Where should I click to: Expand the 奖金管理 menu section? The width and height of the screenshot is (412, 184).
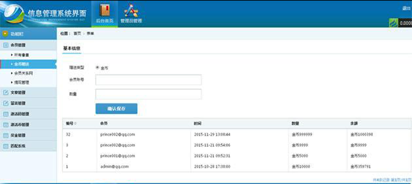(x=28, y=135)
